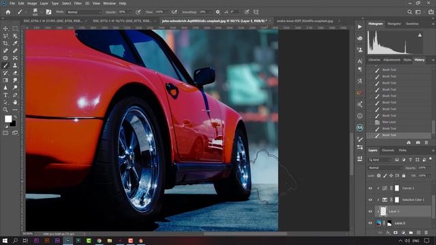436x245 pixels.
Task: Open layer blend mode Normal dropdown
Action: click(385, 168)
